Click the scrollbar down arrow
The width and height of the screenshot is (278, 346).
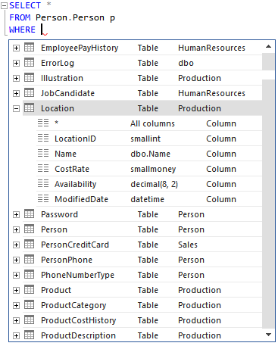click(269, 335)
